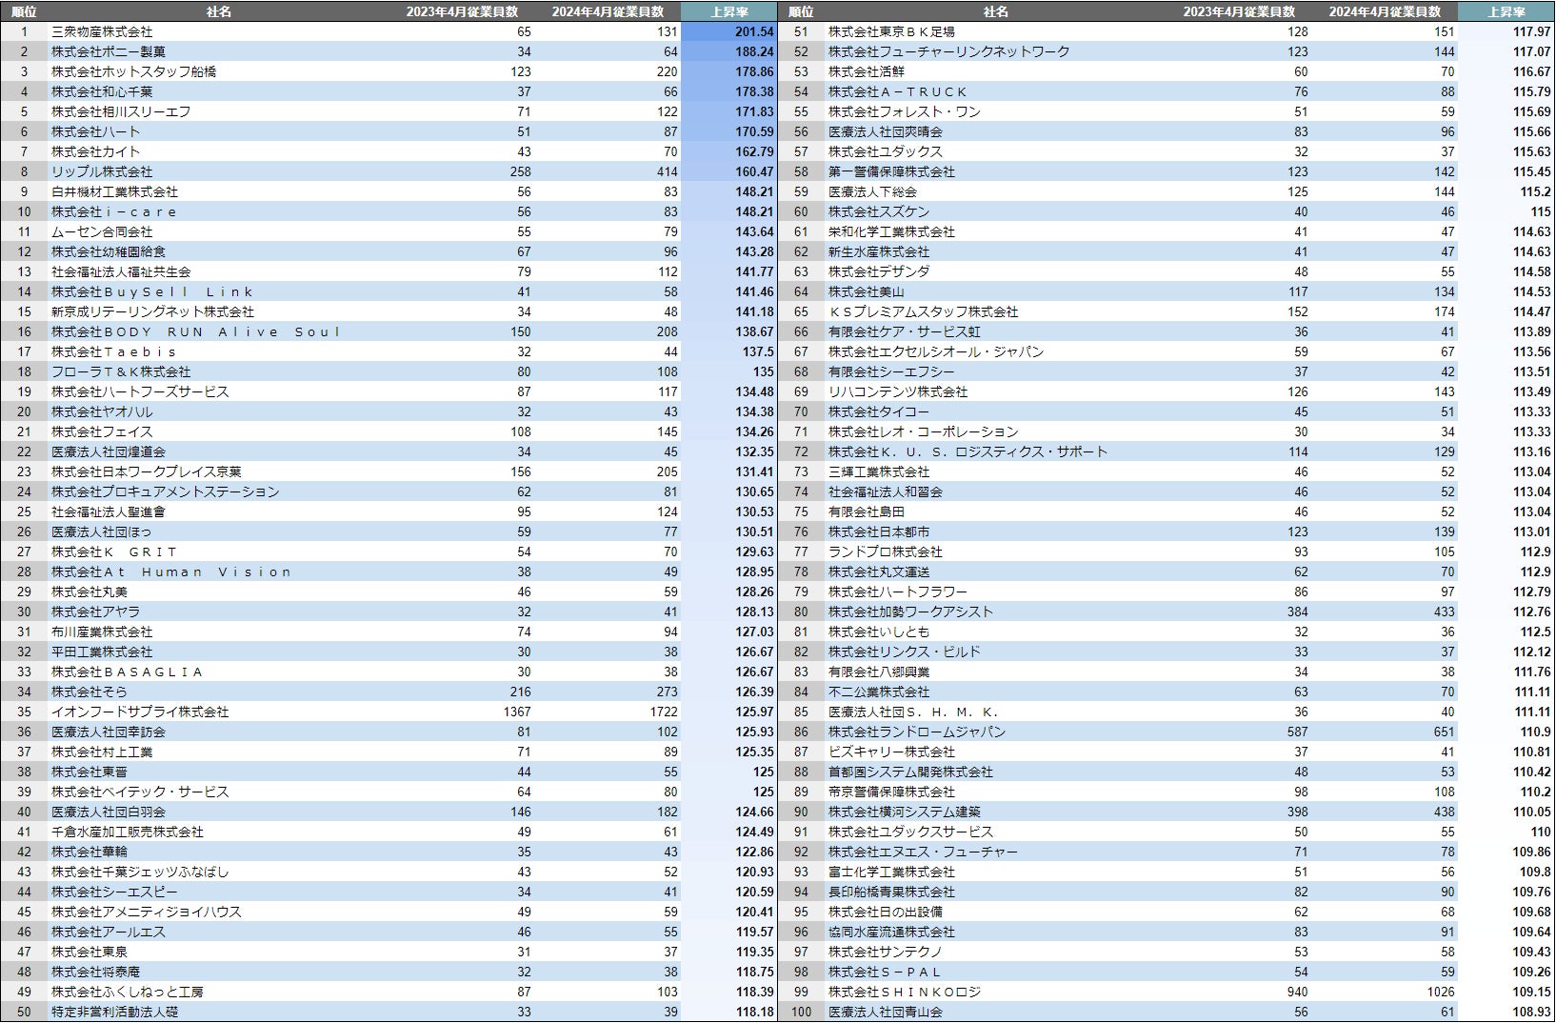Click employee count 258

tap(463, 171)
